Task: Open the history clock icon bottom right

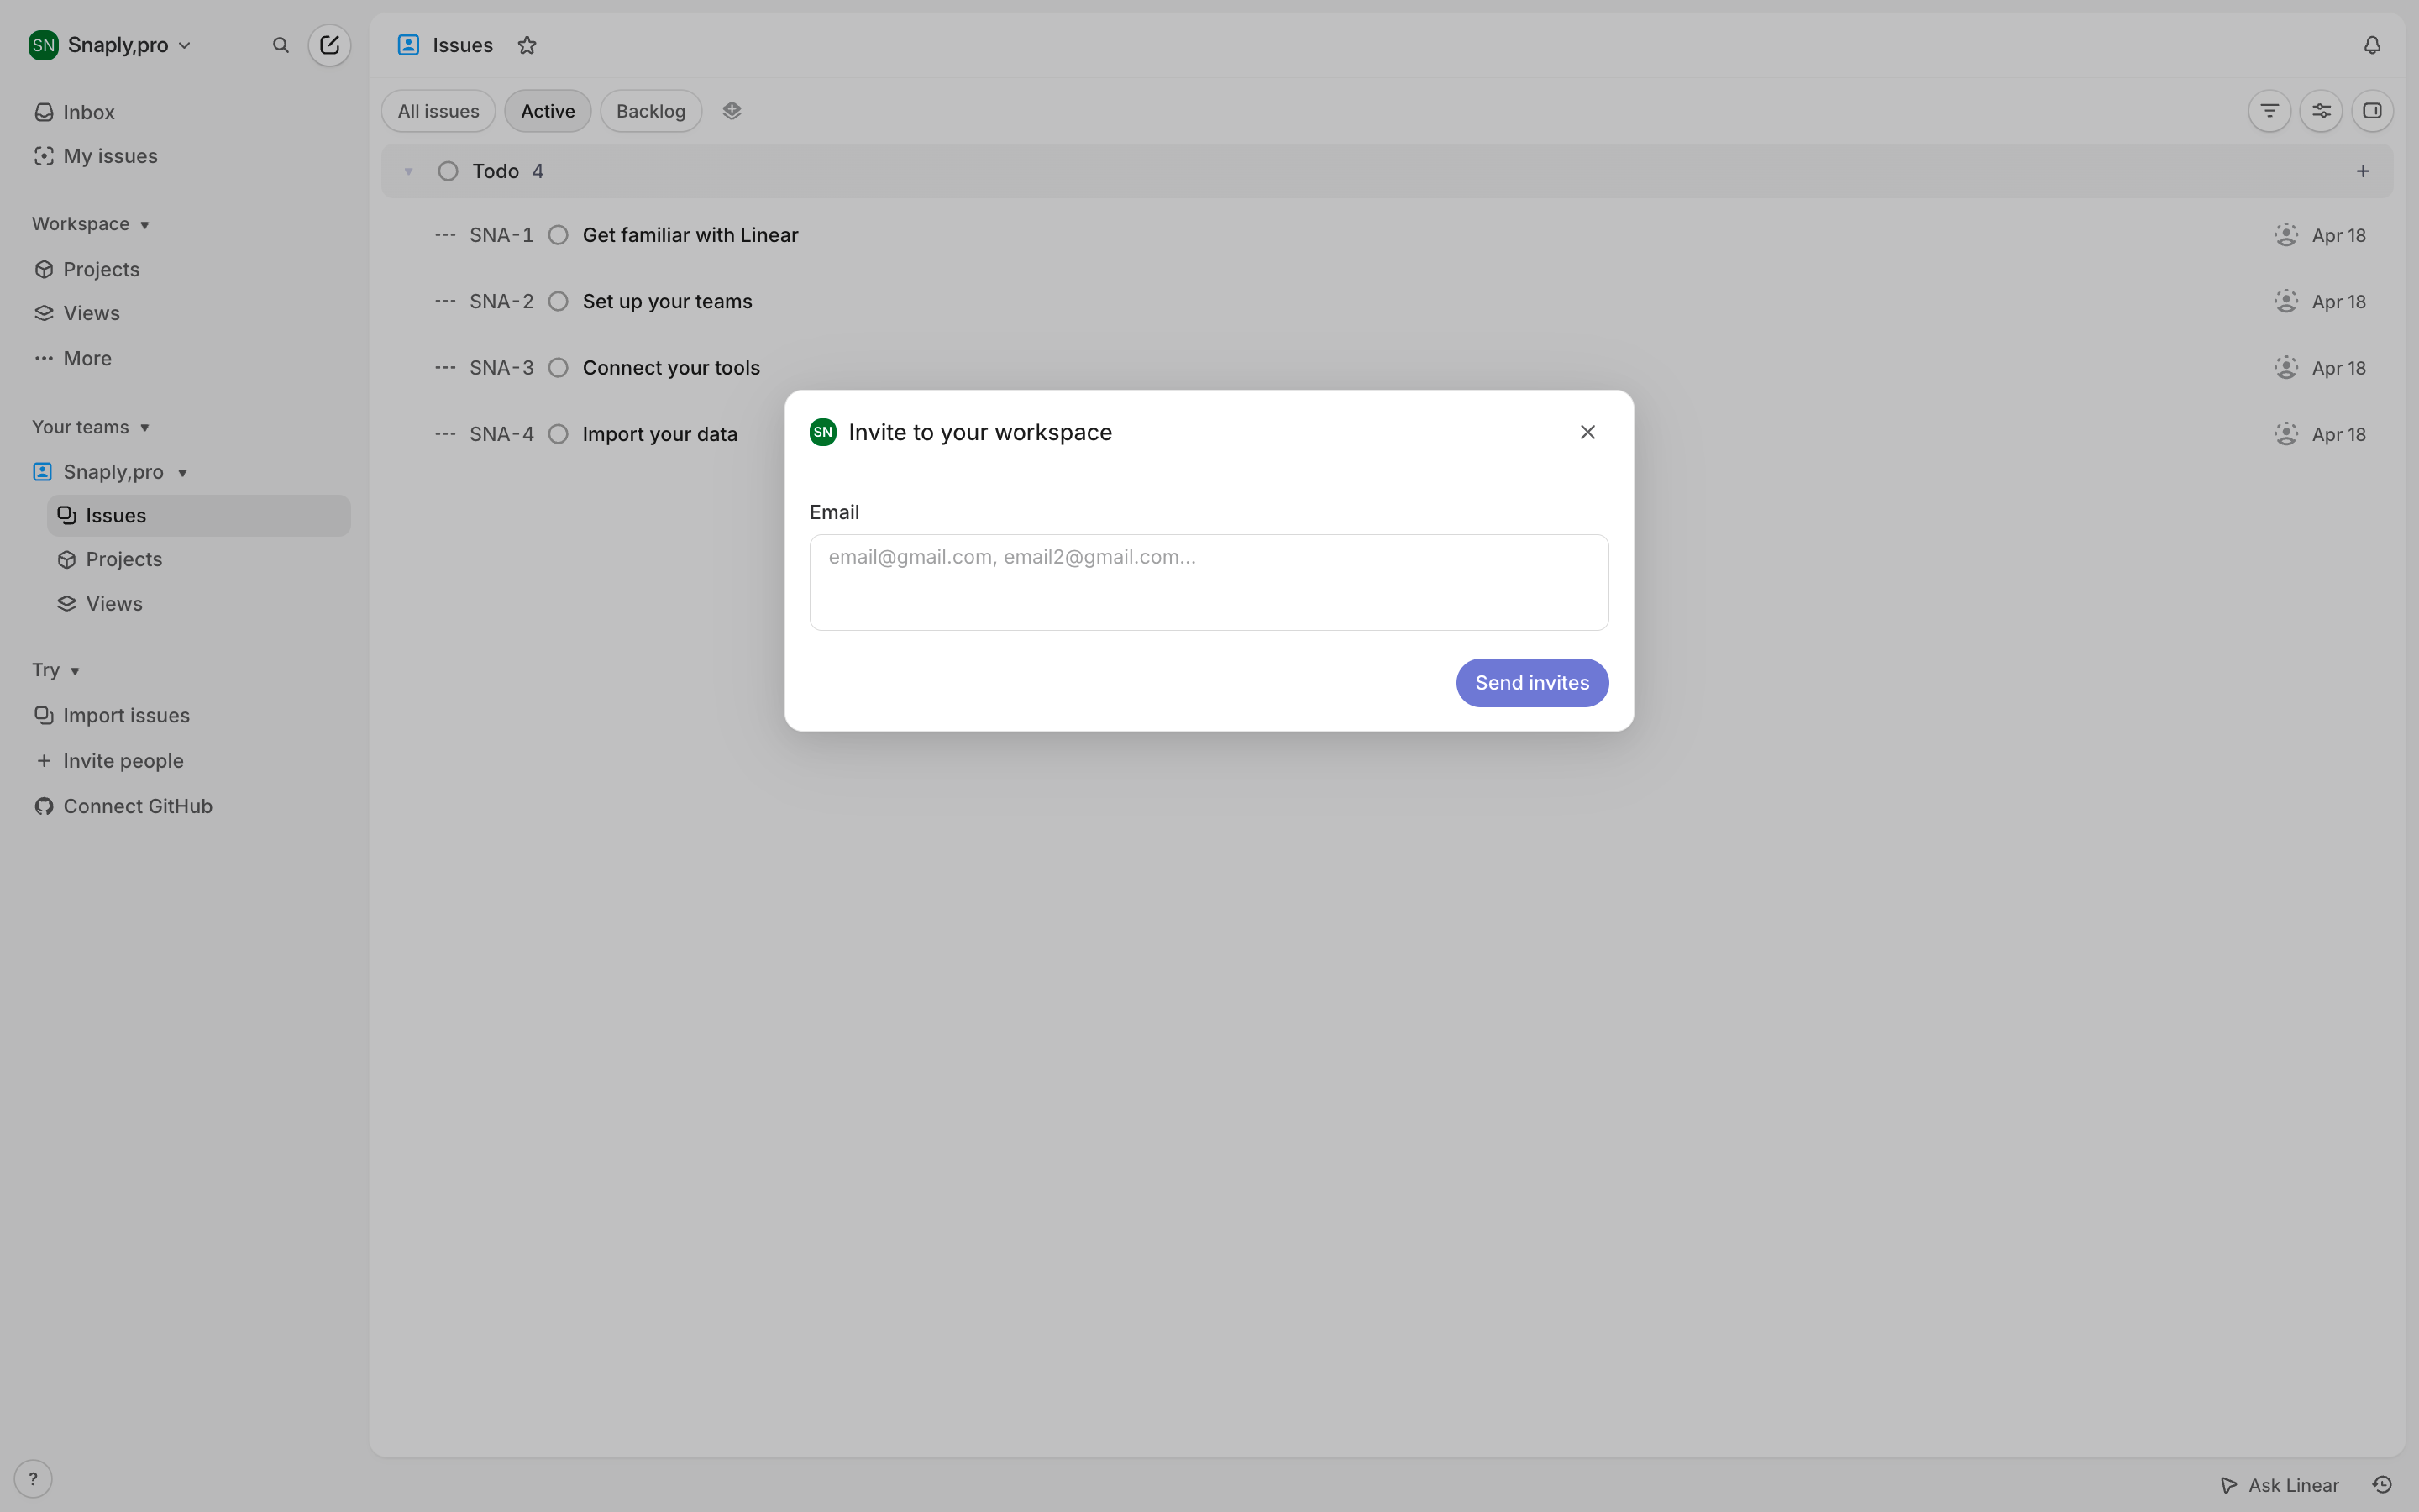Action: (2382, 1485)
